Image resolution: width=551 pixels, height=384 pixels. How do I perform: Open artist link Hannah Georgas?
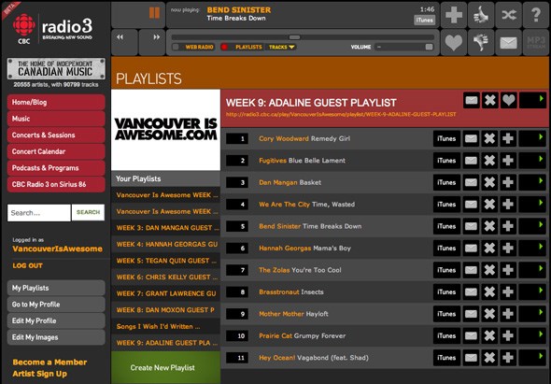tap(285, 249)
